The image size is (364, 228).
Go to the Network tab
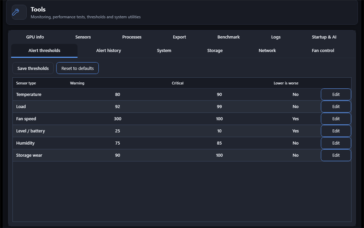(x=267, y=51)
